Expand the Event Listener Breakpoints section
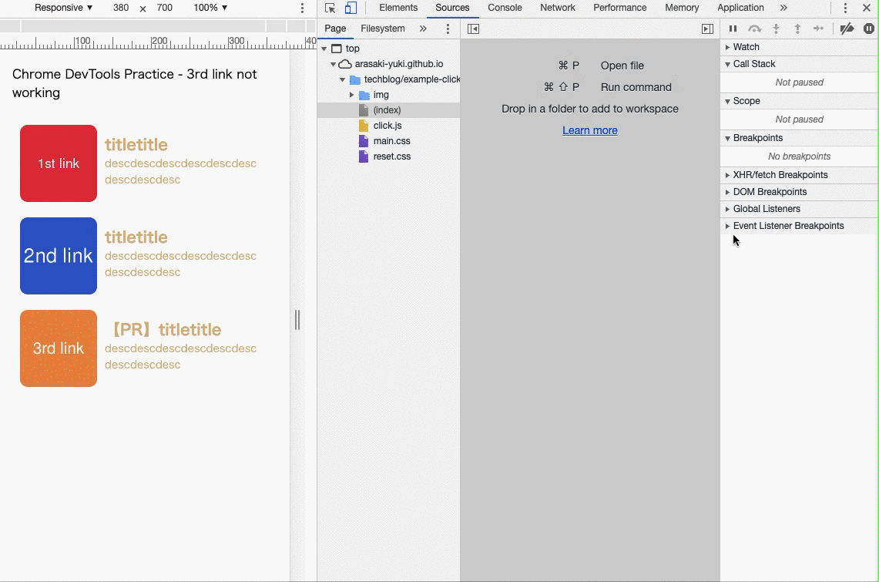 pyautogui.click(x=788, y=226)
